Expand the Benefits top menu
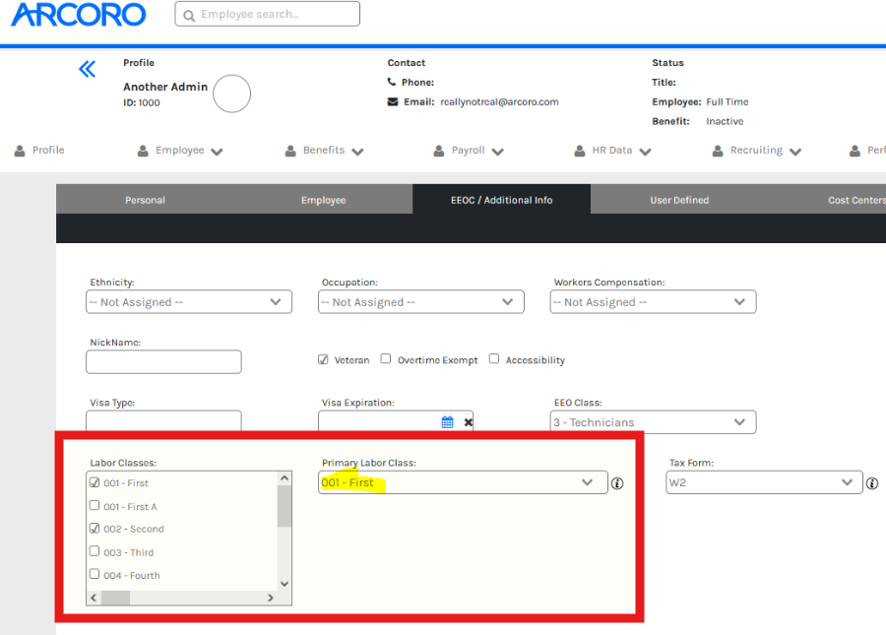Screen dimensions: 886x635 pyautogui.click(x=357, y=152)
